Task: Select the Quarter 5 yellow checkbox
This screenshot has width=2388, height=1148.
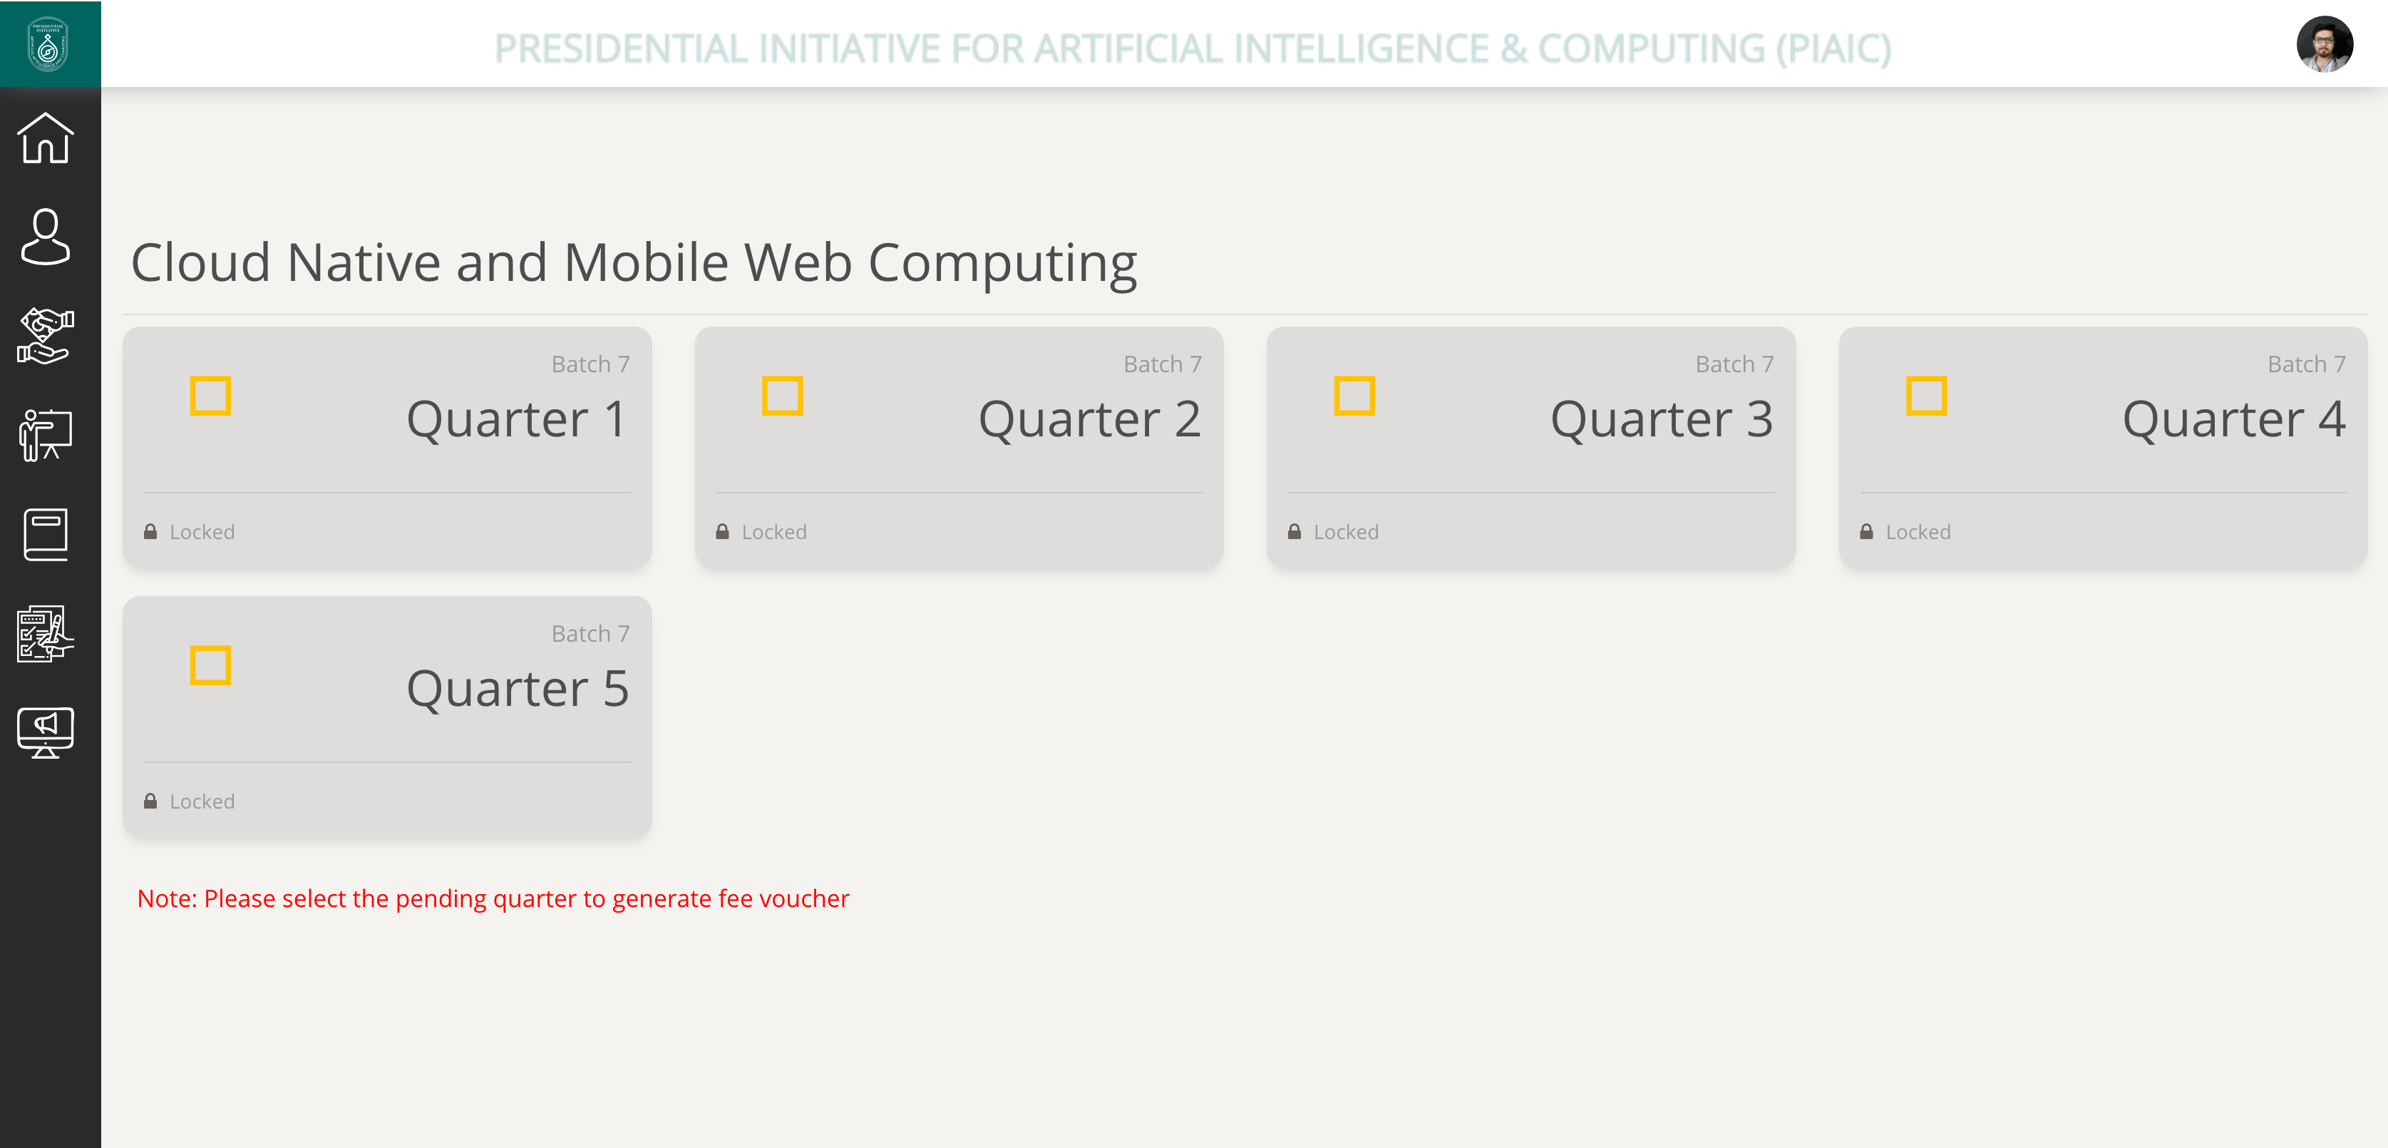Action: (210, 666)
